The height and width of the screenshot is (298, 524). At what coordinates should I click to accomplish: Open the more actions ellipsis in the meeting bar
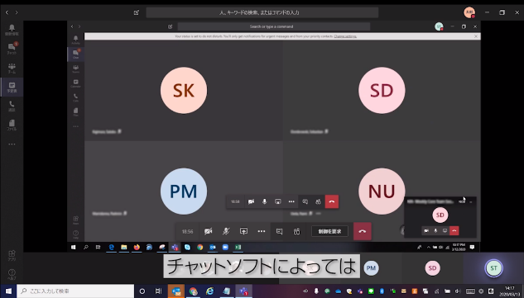click(262, 231)
